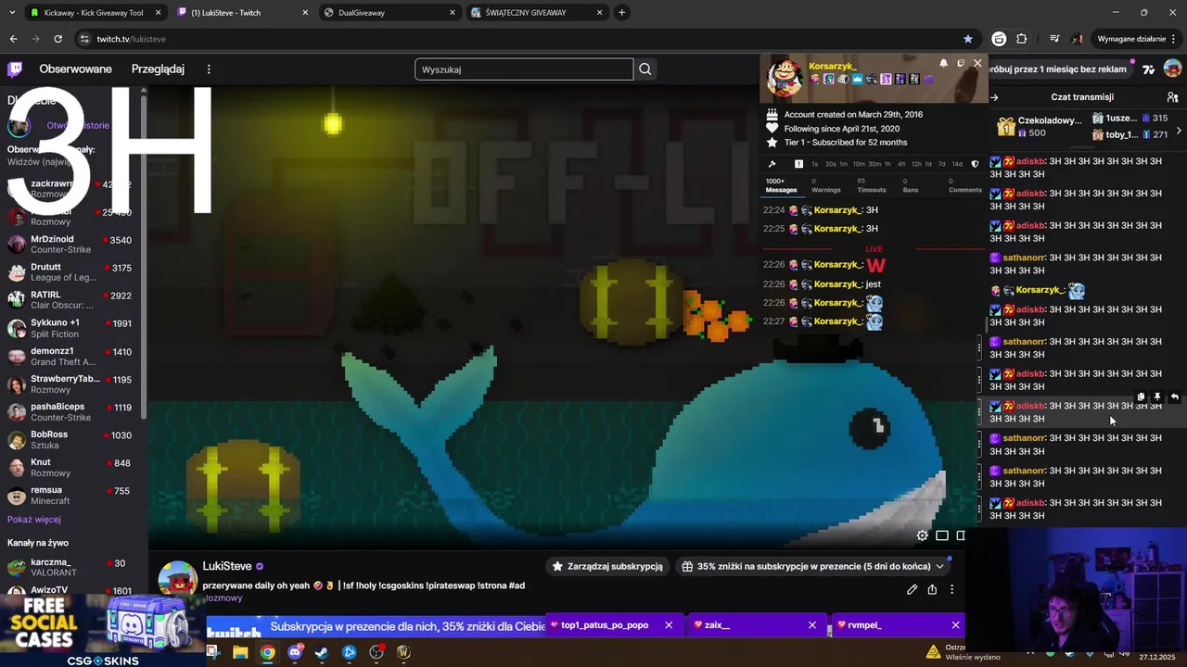Click the Zarządzaj subskrypcją button
The width and height of the screenshot is (1187, 667).
tap(607, 566)
